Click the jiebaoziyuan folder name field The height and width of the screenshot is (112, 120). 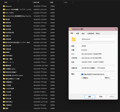coord(98,39)
